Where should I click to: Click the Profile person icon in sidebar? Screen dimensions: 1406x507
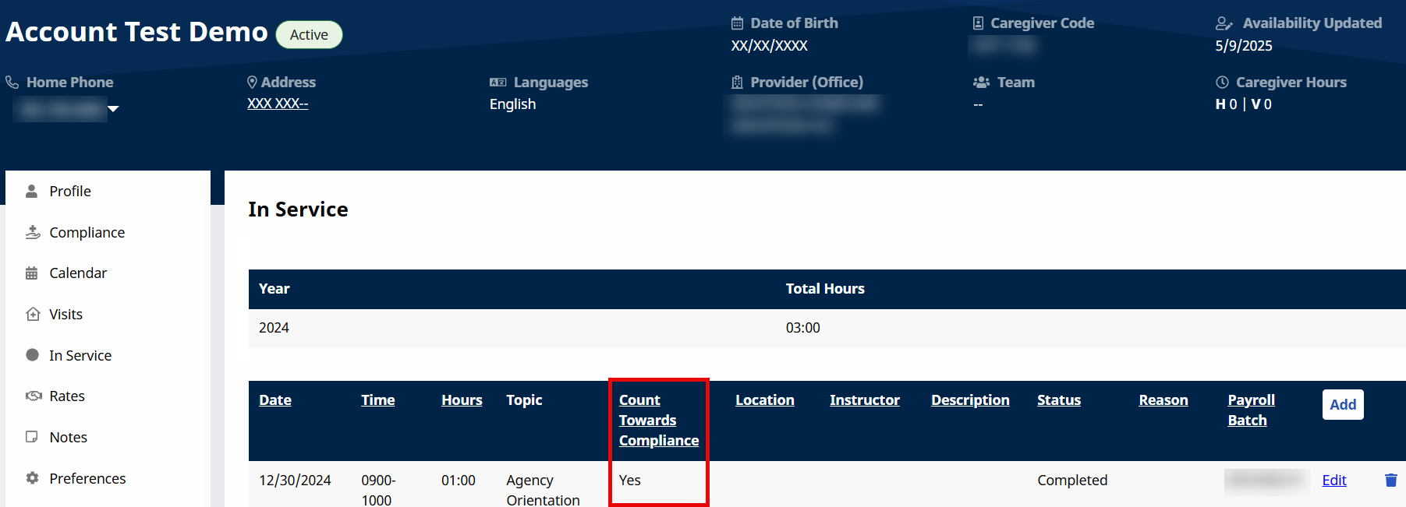32,192
